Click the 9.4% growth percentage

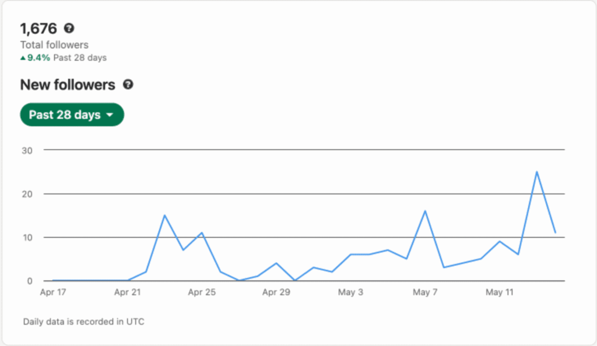[39, 58]
